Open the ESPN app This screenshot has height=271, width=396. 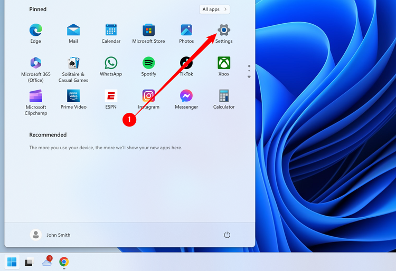(x=111, y=99)
